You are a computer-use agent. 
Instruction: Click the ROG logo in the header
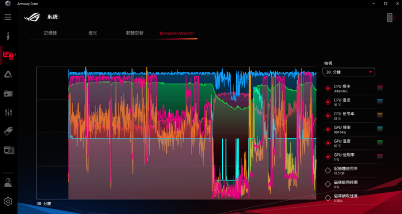click(32, 17)
